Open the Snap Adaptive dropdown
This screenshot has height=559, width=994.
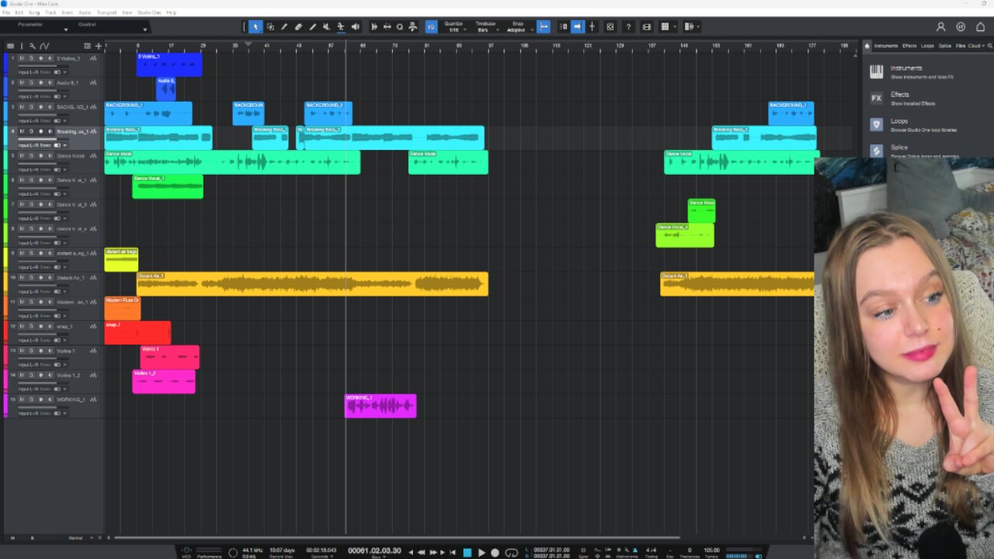pos(516,26)
